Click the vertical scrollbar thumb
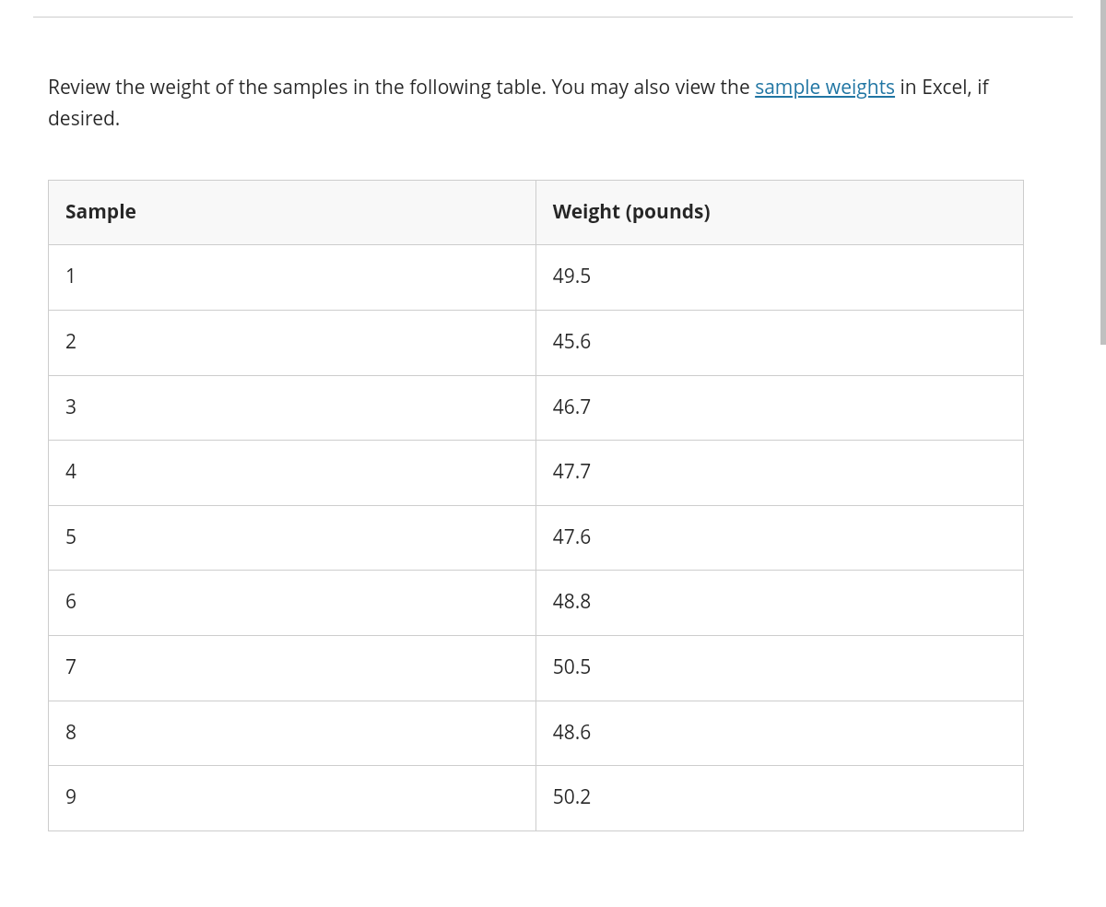Viewport: 1106px width, 907px height. [1102, 172]
